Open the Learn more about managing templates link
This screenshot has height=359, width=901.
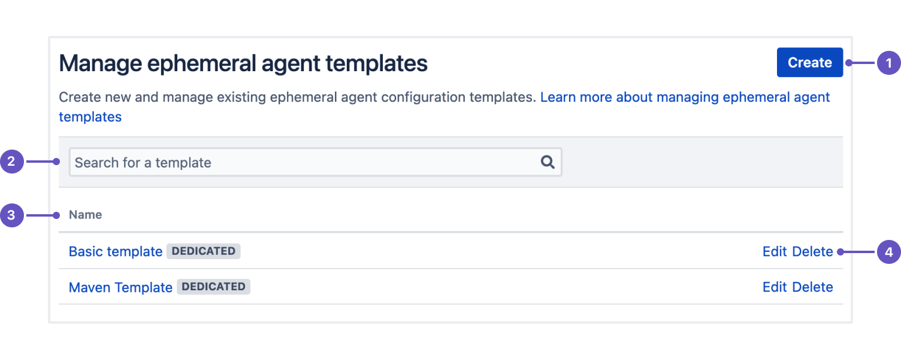tap(685, 98)
